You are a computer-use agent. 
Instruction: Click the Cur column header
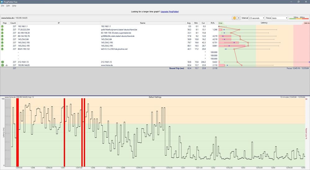(203, 23)
